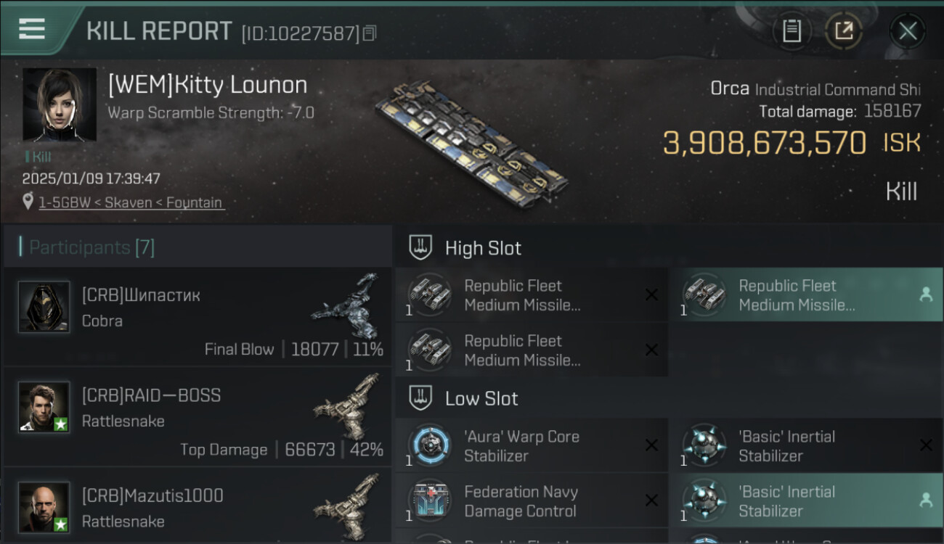The height and width of the screenshot is (544, 944).
Task: Select Federation Navy Damage Control module
Action: (x=521, y=501)
